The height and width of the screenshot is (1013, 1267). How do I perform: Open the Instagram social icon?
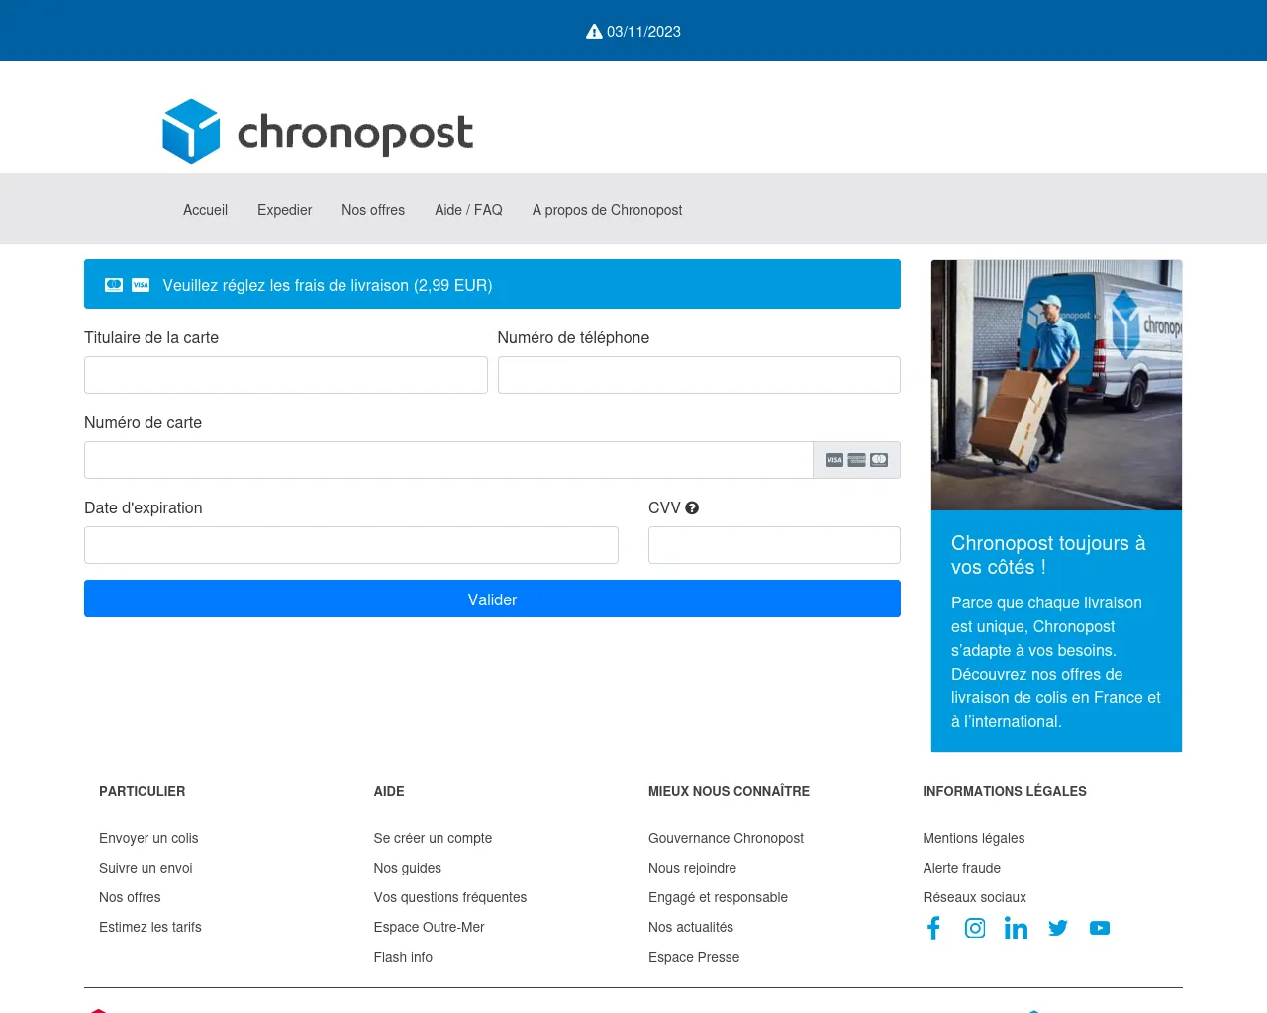(x=975, y=928)
